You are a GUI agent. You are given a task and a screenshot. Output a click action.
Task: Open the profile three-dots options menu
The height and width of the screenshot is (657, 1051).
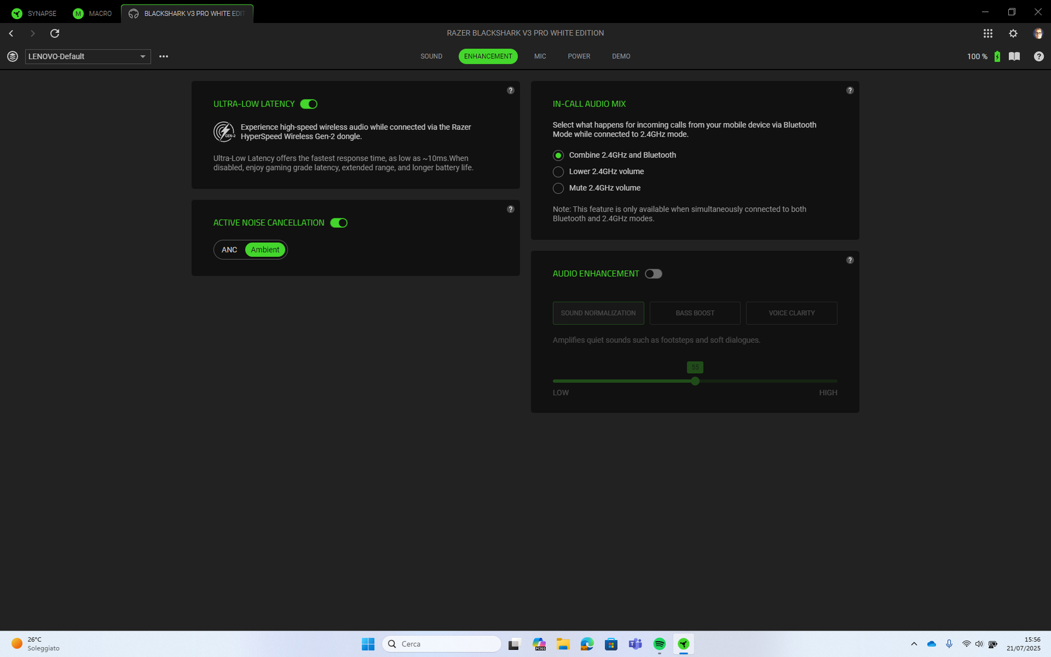pyautogui.click(x=164, y=57)
